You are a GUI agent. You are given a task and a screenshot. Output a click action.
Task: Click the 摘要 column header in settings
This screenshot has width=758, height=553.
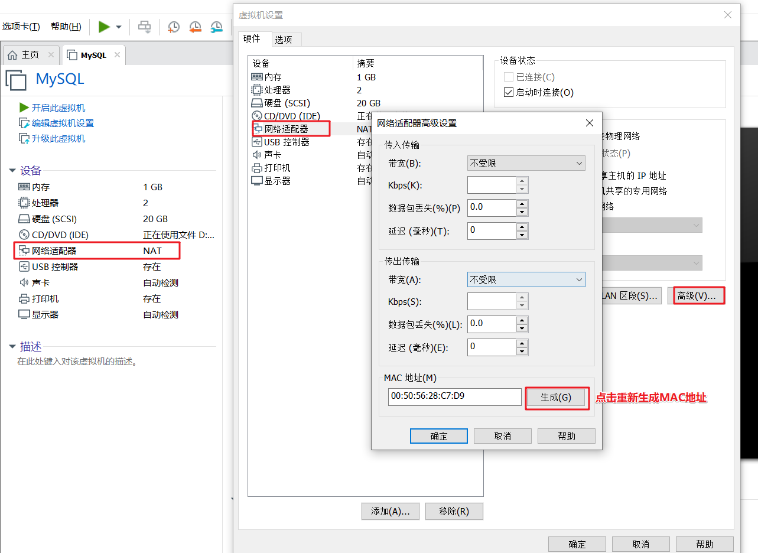pyautogui.click(x=418, y=63)
